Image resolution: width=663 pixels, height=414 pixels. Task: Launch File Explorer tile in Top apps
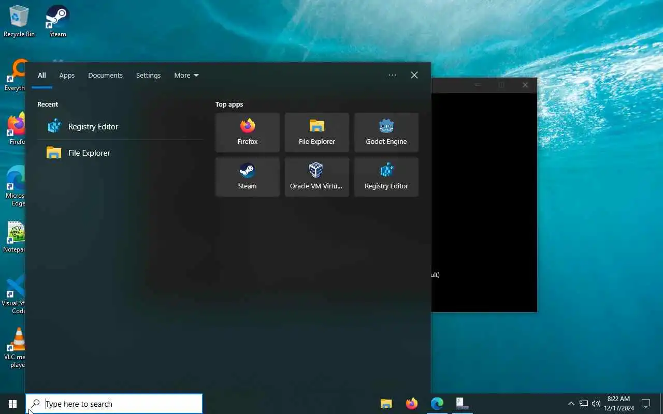[x=317, y=132]
